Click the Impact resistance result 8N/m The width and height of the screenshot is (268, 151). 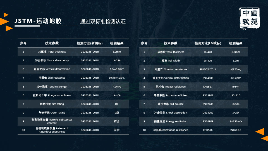coord(236,87)
